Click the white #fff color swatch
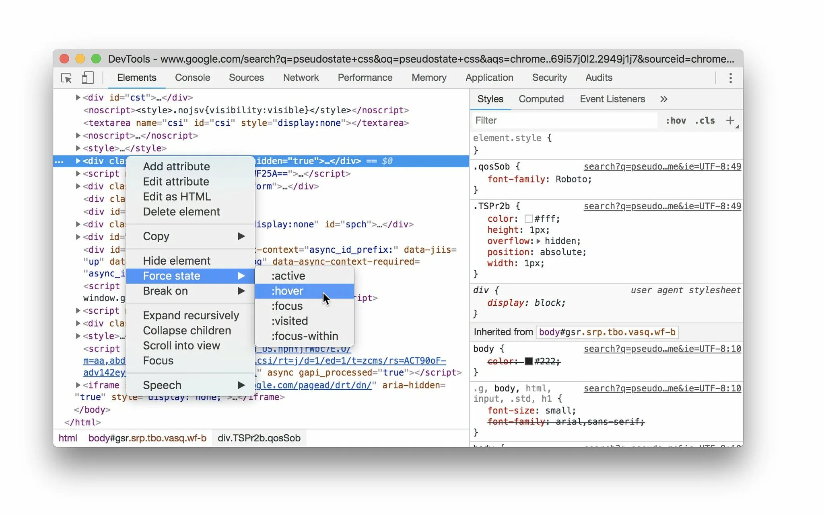This screenshot has width=824, height=515. (x=528, y=219)
